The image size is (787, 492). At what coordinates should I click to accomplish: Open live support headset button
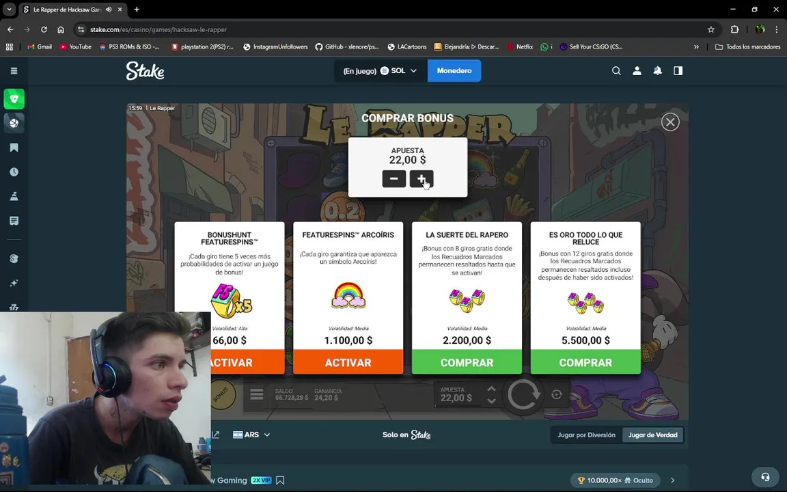point(765,477)
